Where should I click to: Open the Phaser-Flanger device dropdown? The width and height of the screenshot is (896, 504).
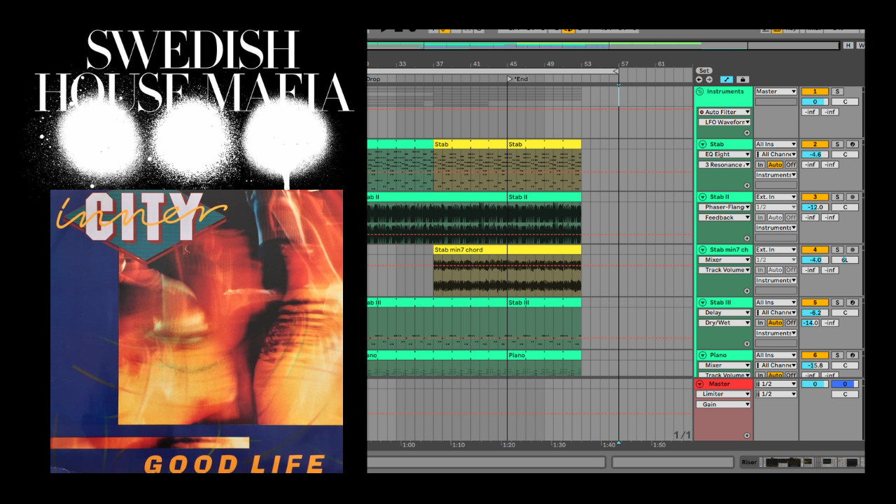point(724,207)
